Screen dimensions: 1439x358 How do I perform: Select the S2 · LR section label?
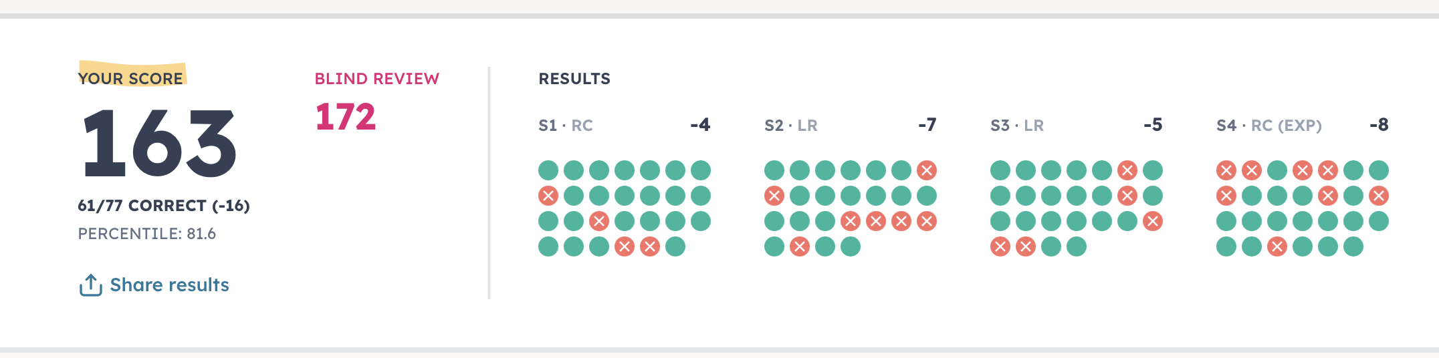pos(791,126)
